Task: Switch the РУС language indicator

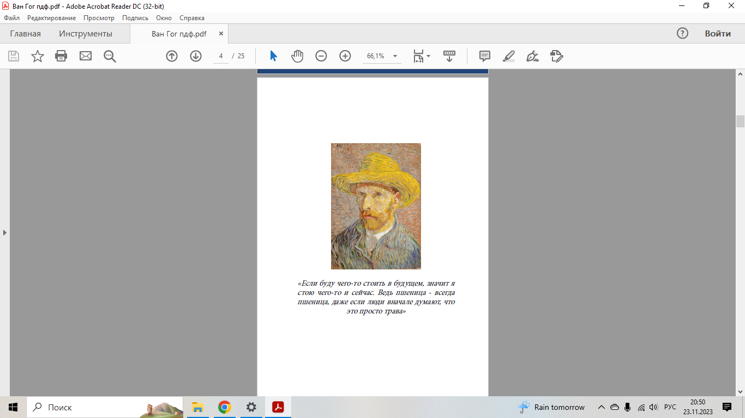Action: (x=670, y=407)
